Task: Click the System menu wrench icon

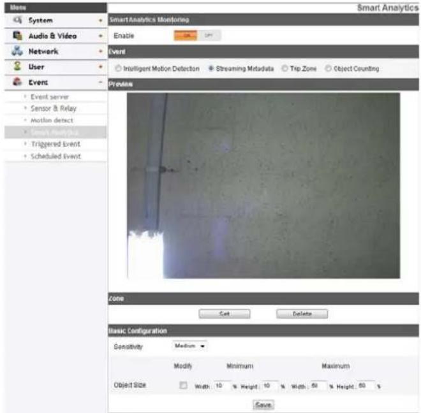Action: tap(17, 20)
